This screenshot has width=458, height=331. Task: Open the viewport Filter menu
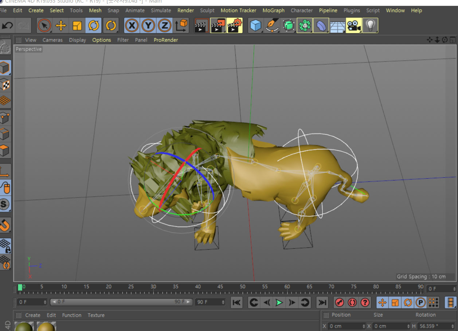coord(123,40)
